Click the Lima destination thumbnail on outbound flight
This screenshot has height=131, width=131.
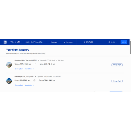[x=9, y=65]
